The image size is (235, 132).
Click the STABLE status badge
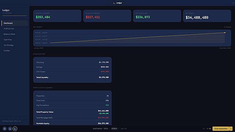click(x=114, y=128)
